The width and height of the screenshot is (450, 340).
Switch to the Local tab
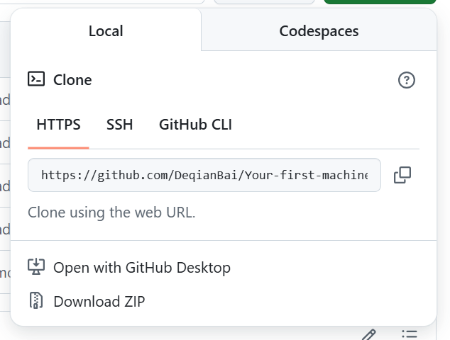[106, 30]
